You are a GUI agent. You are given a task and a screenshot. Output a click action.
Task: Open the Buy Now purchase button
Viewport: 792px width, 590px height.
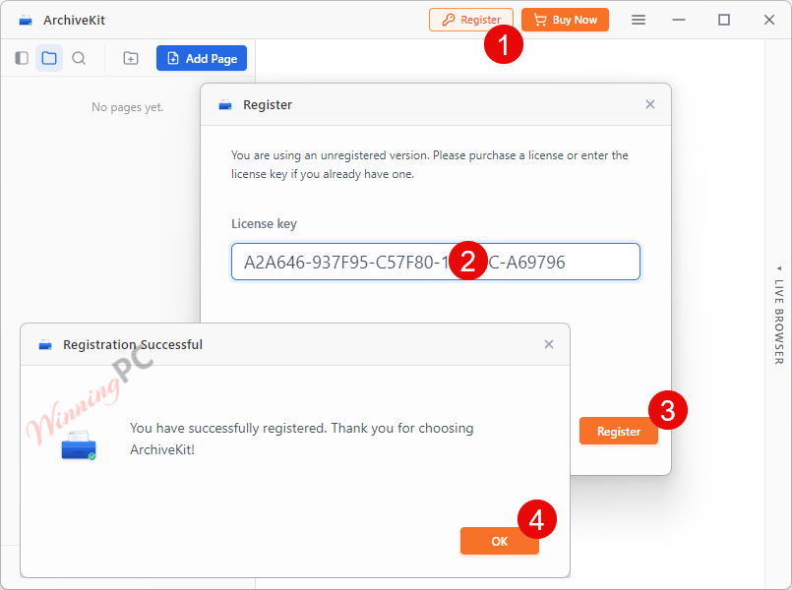[565, 20]
